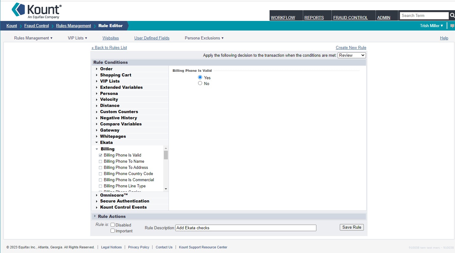Click the search magnifier icon
455x253 pixels.
pos(452,15)
